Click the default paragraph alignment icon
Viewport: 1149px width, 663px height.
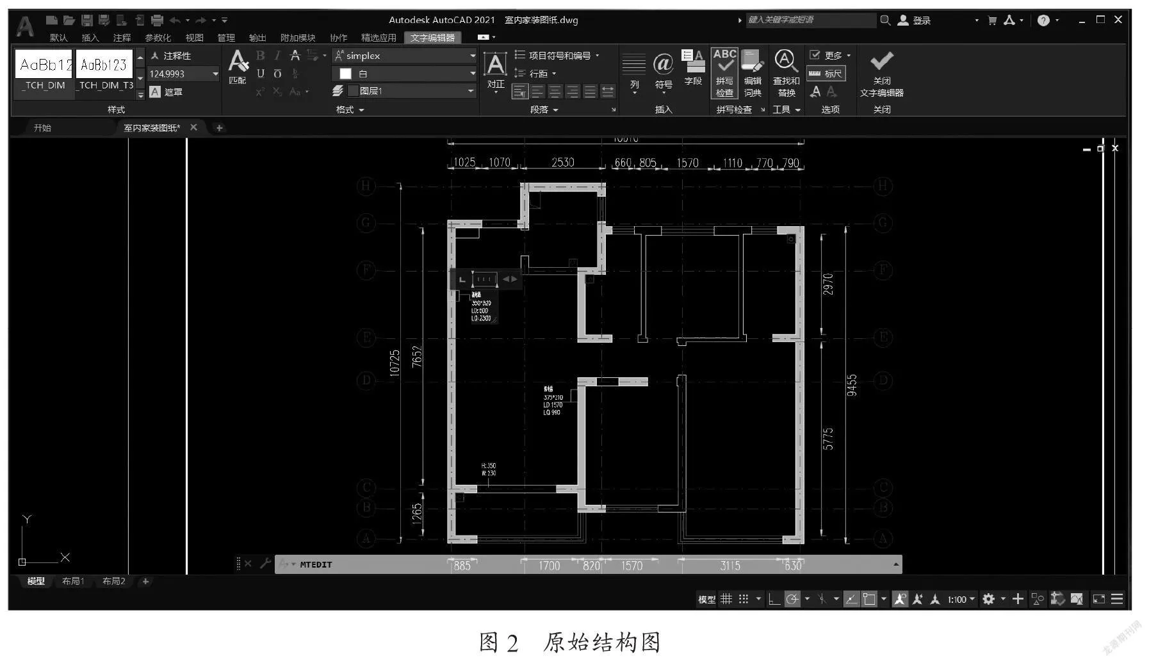pyautogui.click(x=519, y=92)
